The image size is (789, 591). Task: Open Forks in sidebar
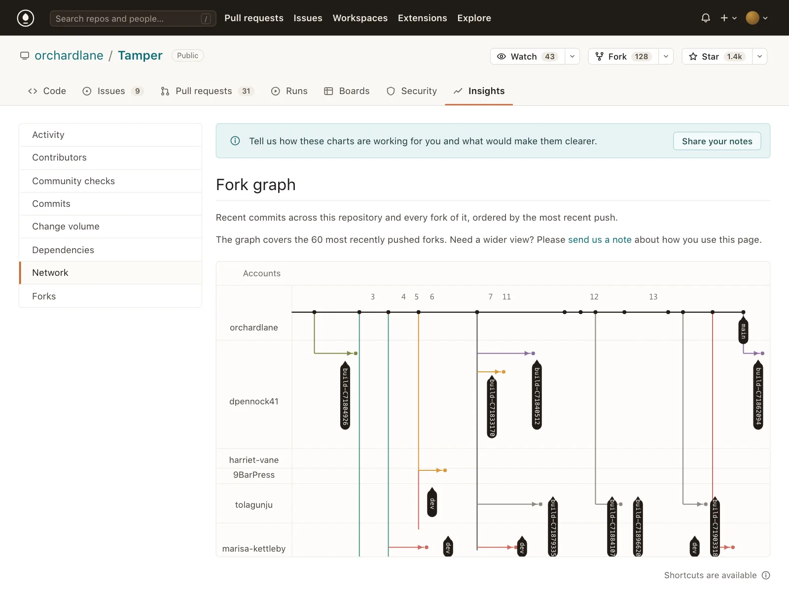[x=110, y=296]
